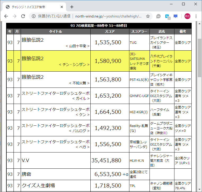
Task: Click the browser forward arrow
Action: point(15,16)
